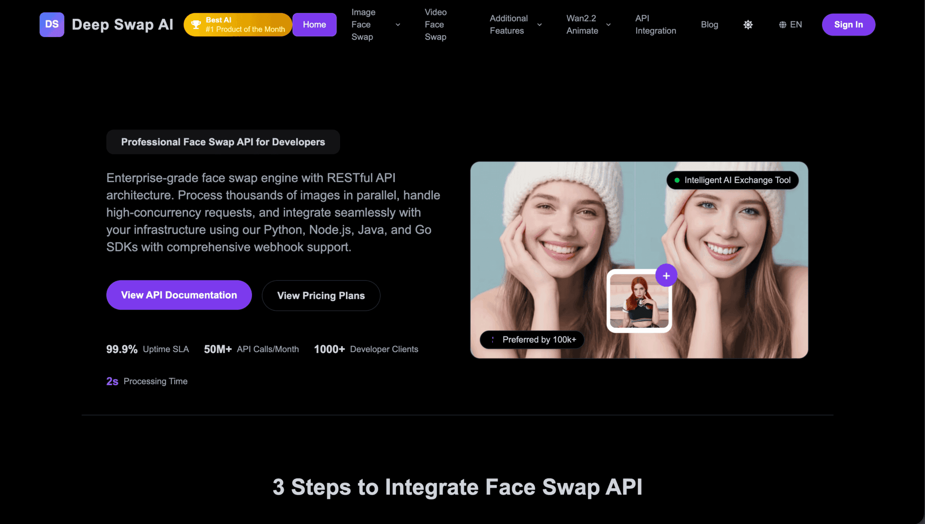The image size is (925, 524).
Task: Switch the language from EN
Action: (x=790, y=24)
